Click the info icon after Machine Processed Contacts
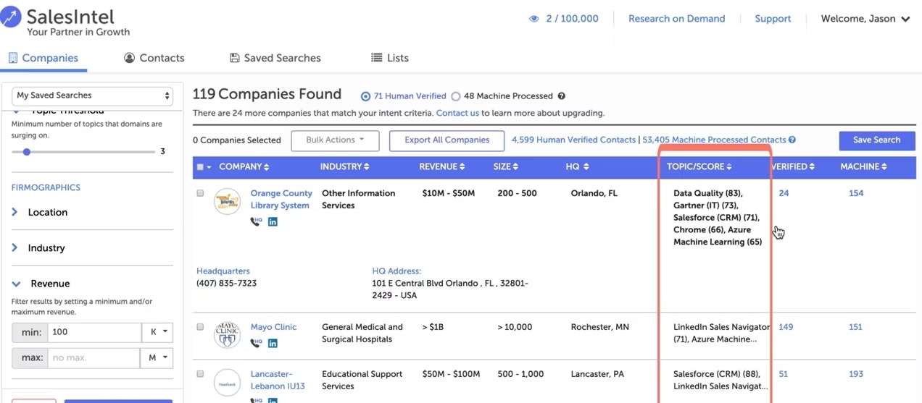 (x=792, y=140)
